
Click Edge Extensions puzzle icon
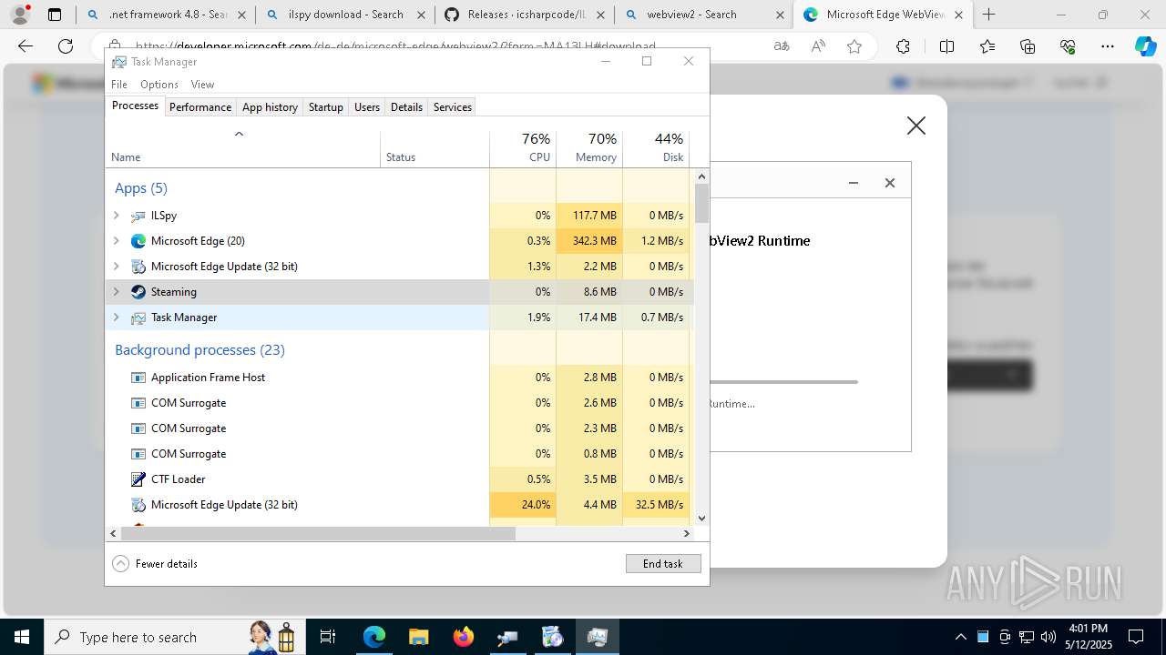[903, 47]
